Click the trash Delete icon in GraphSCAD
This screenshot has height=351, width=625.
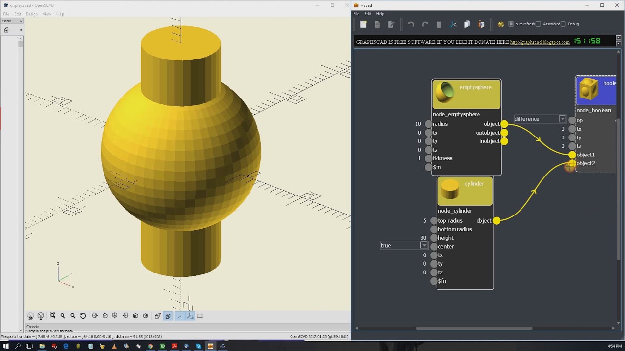[x=439, y=24]
